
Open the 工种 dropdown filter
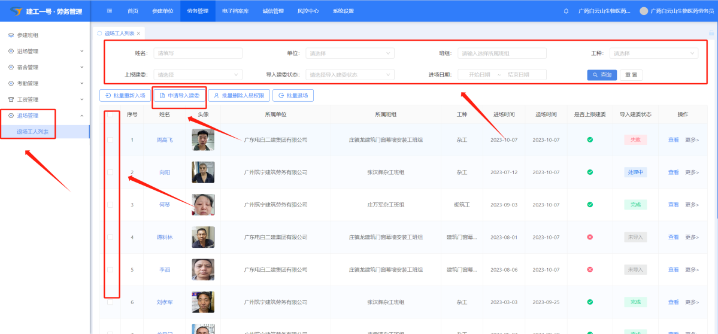tap(653, 53)
